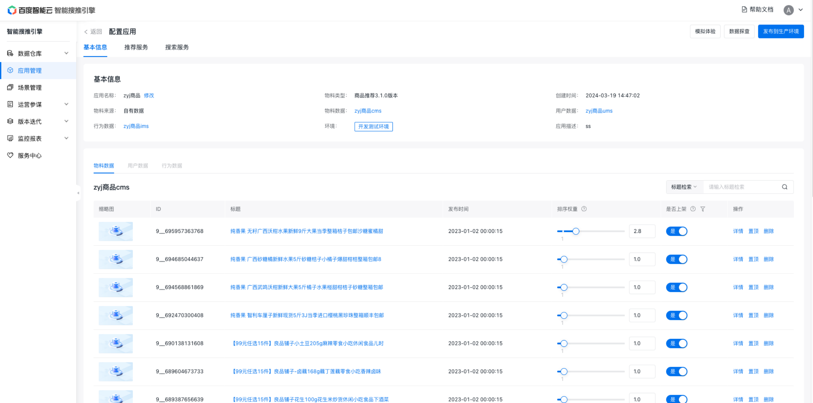
Task: Click the monitoring report sidebar icon
Action: (10, 138)
